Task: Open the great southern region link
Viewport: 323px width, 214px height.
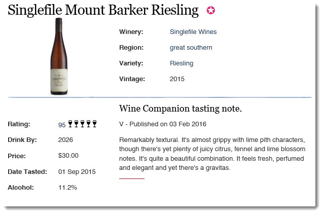Action: (191, 48)
